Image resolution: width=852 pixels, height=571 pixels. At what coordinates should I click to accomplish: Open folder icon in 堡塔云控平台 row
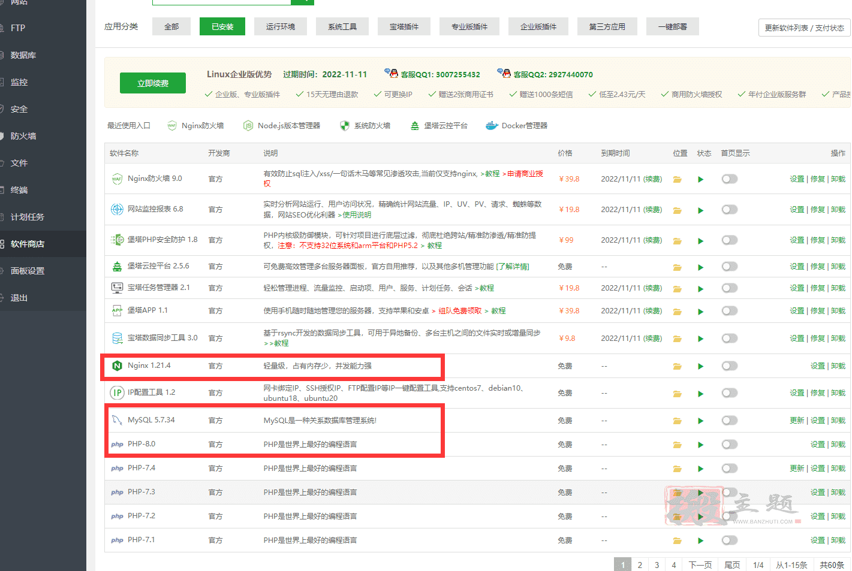pyautogui.click(x=677, y=267)
